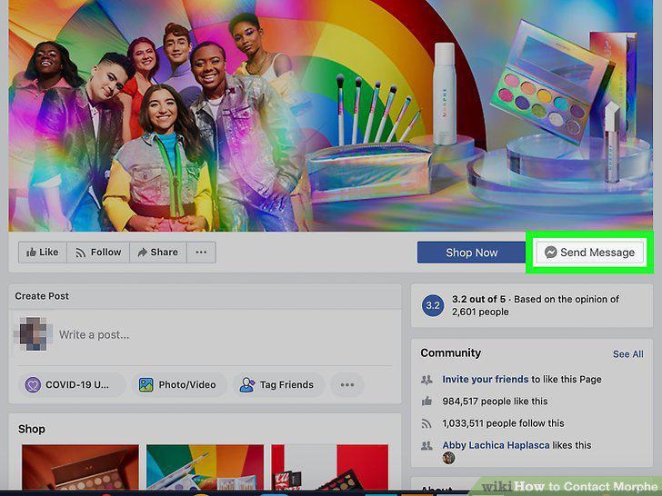Click the Like thumbs-up icon
The image size is (662, 496).
pos(31,253)
